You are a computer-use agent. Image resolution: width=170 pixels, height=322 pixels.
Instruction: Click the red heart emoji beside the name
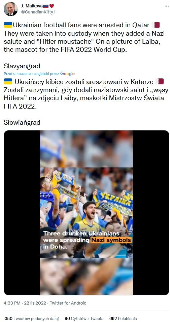click(x=52, y=6)
